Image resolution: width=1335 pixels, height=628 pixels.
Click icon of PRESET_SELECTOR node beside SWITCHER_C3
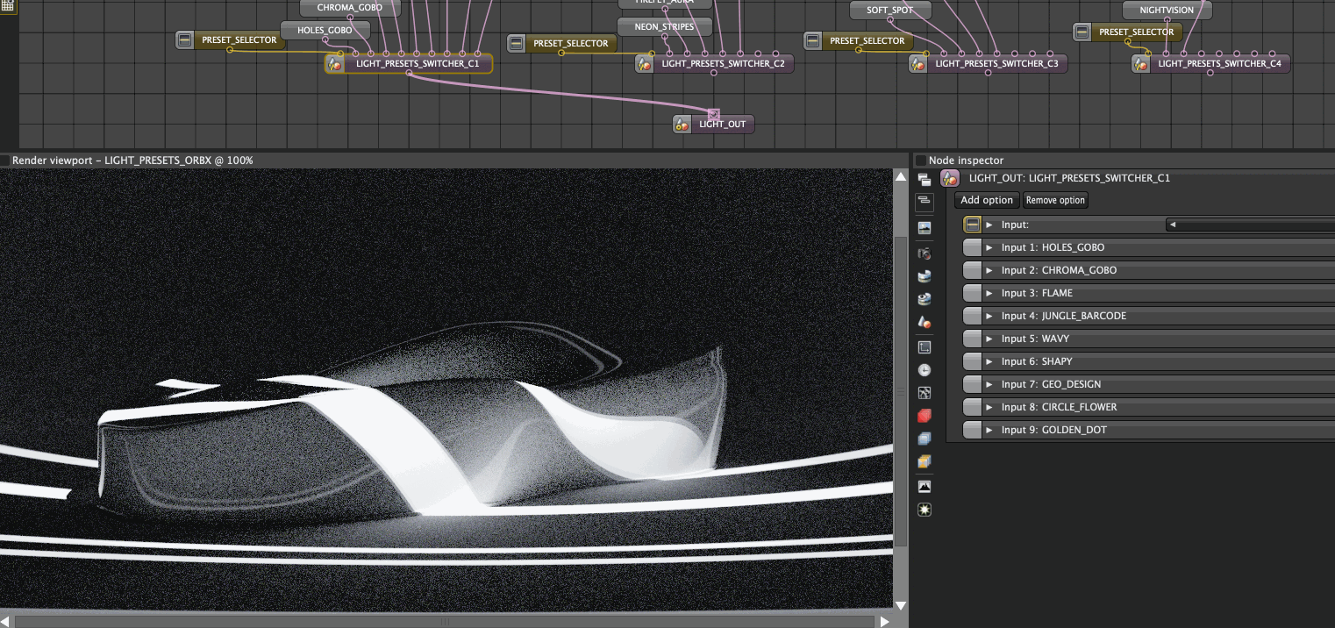[x=813, y=40]
